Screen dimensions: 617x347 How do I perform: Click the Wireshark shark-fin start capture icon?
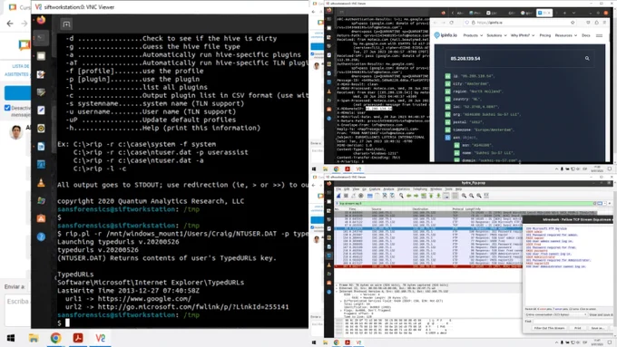(338, 196)
